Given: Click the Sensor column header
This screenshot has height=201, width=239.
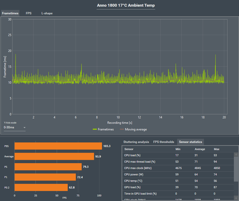Looking at the screenshot, I should click(x=129, y=149).
